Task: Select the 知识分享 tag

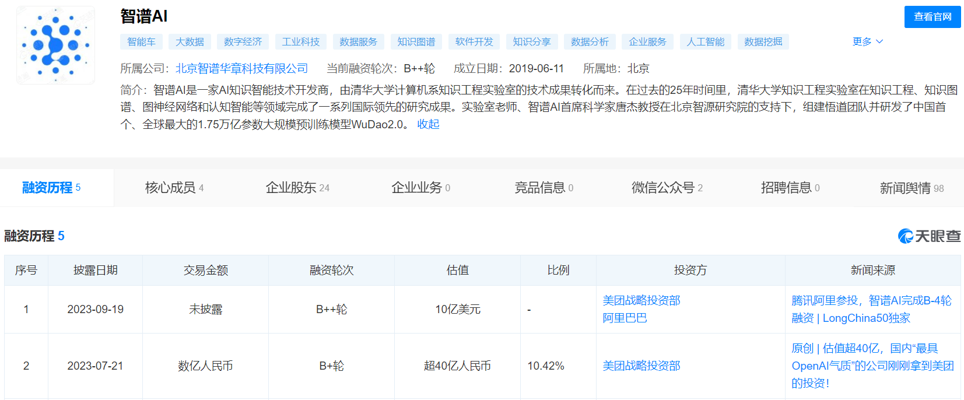Action: pyautogui.click(x=531, y=41)
